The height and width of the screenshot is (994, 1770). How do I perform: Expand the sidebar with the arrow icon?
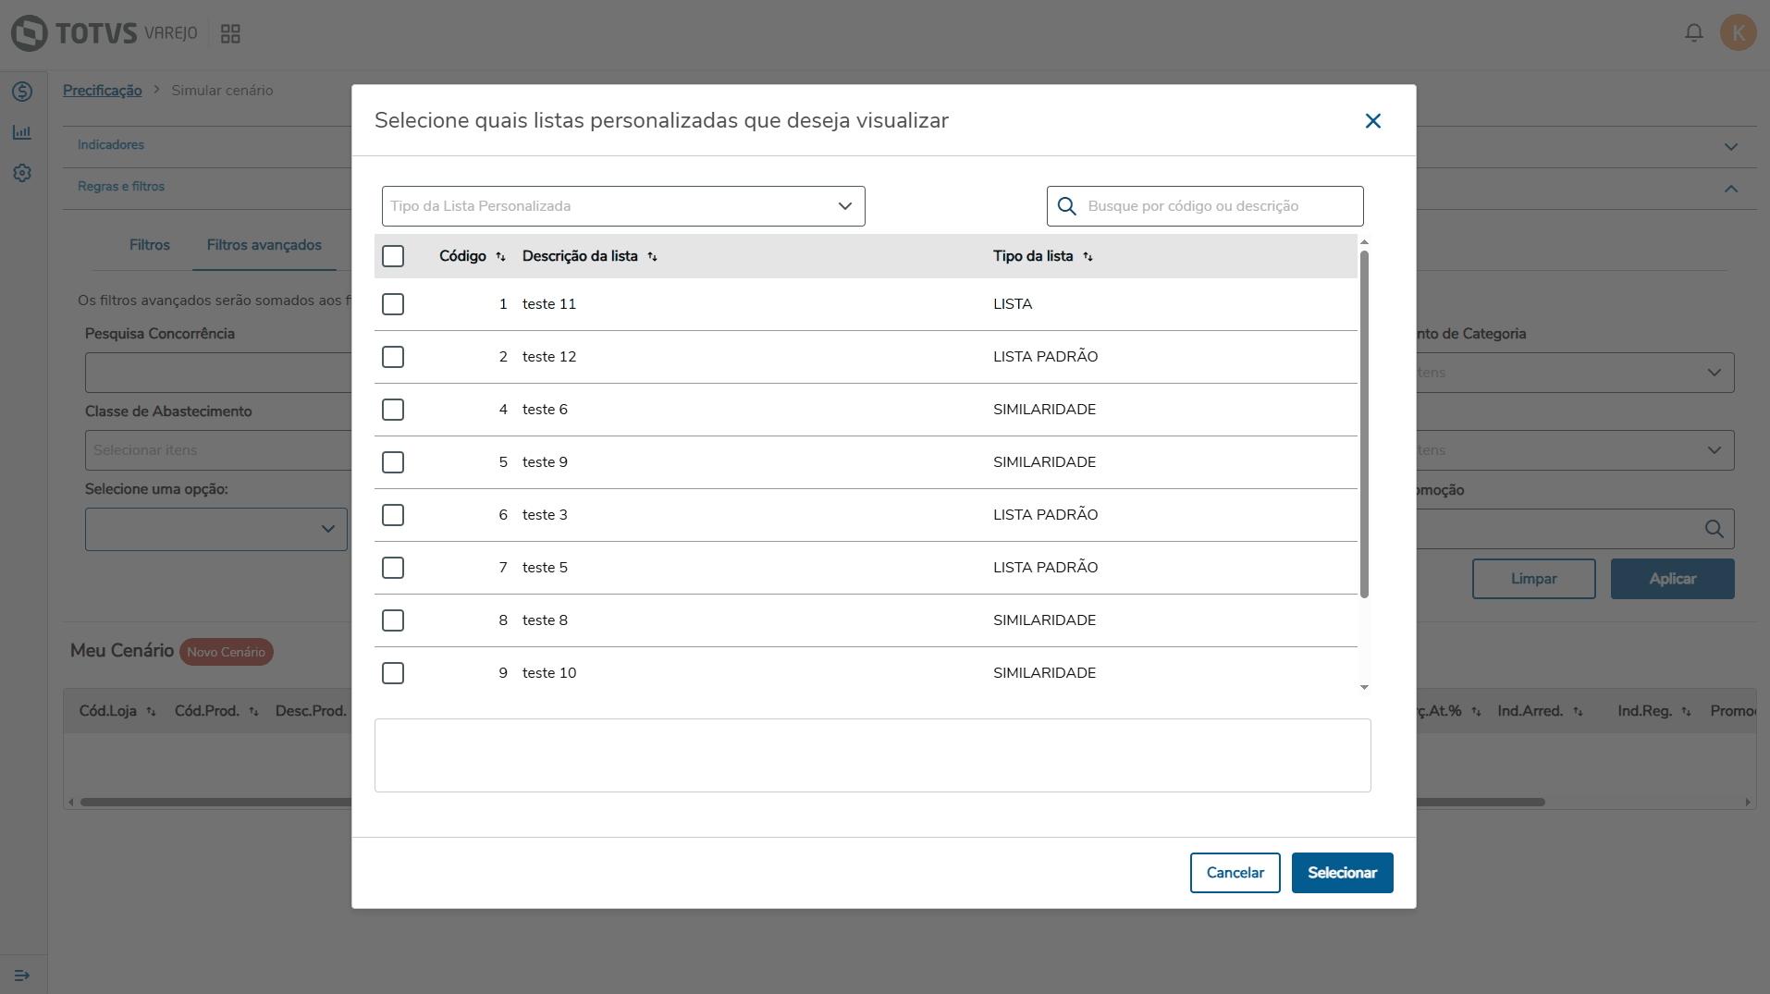pyautogui.click(x=22, y=976)
